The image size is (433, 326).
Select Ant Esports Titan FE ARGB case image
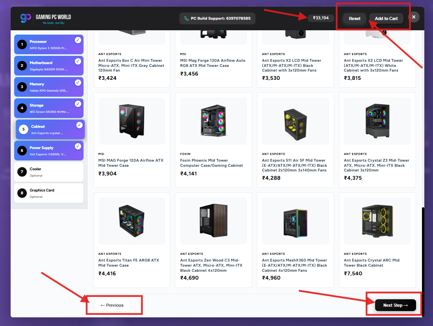[x=132, y=221]
